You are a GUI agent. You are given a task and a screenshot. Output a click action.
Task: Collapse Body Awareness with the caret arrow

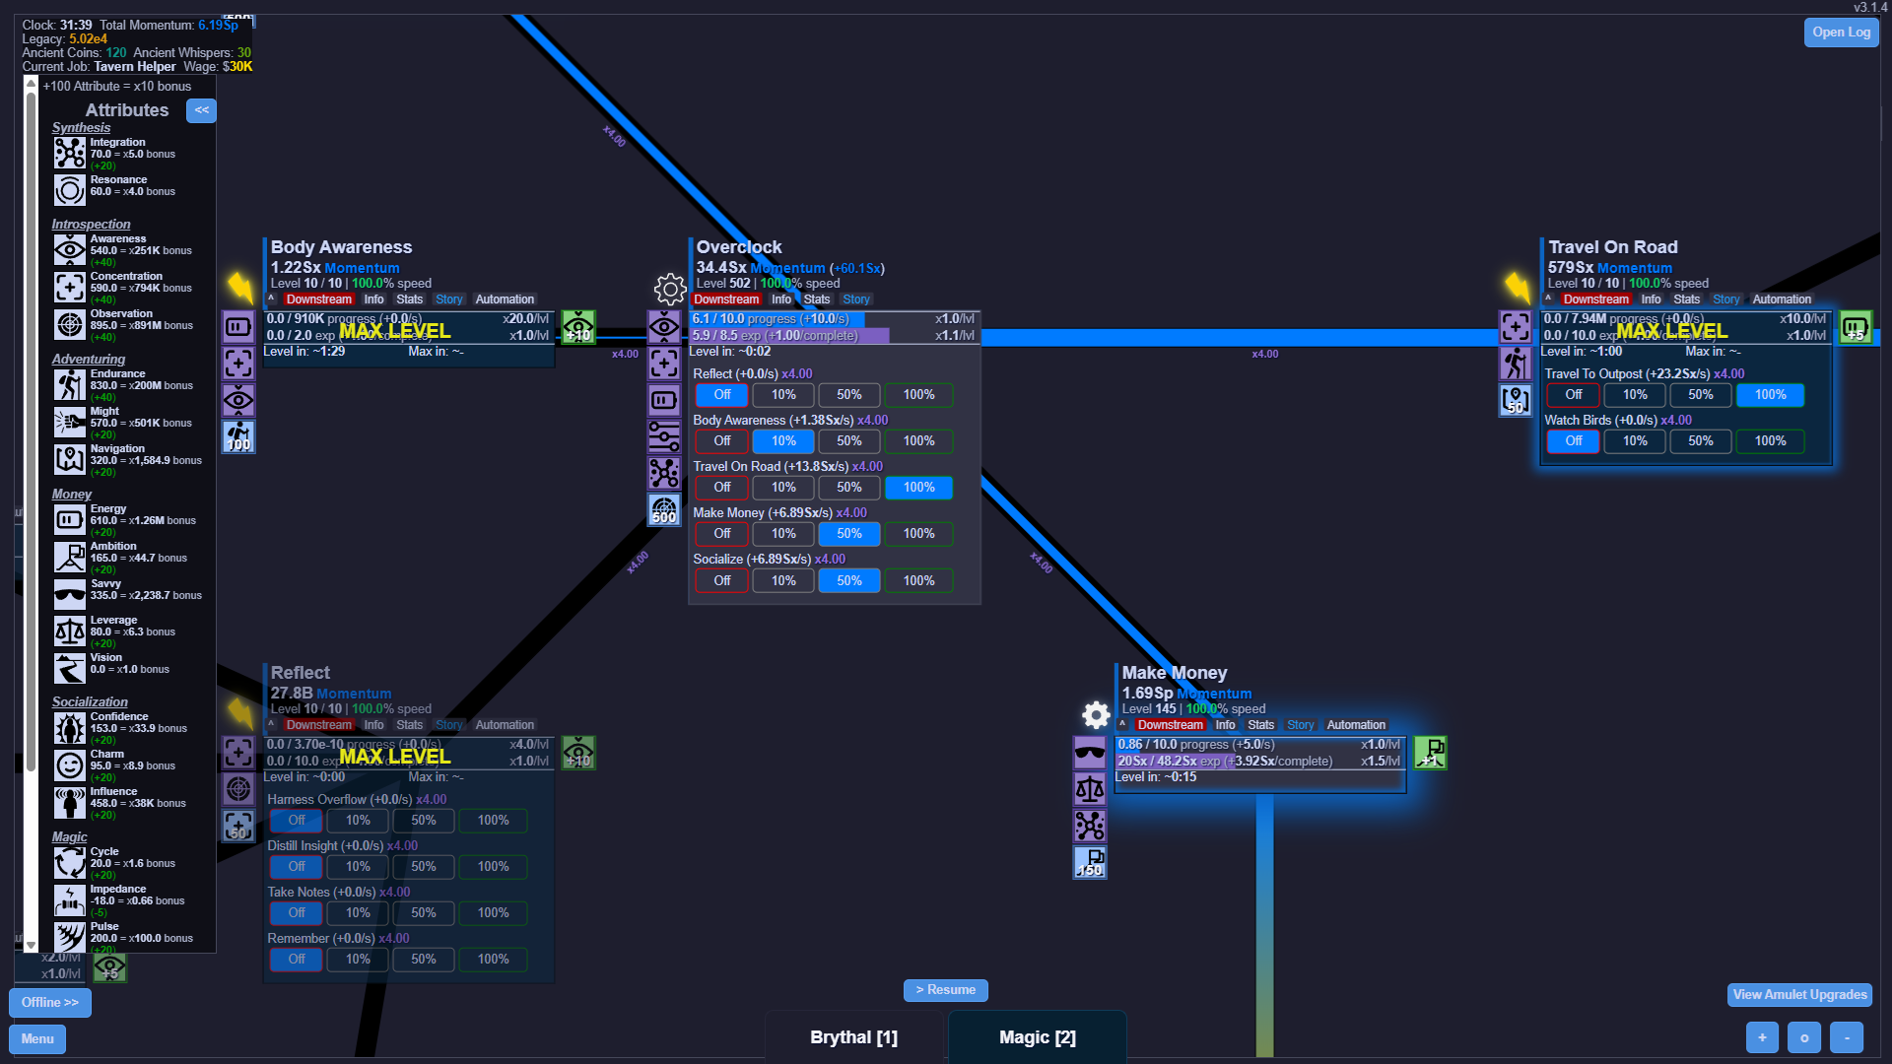click(x=271, y=299)
